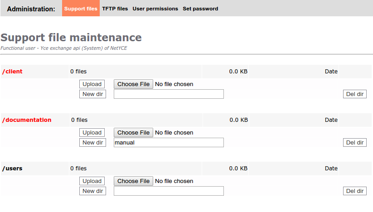This screenshot has height=212, width=373.
Task: Switch to the TFTP files tab
Action: coord(115,9)
